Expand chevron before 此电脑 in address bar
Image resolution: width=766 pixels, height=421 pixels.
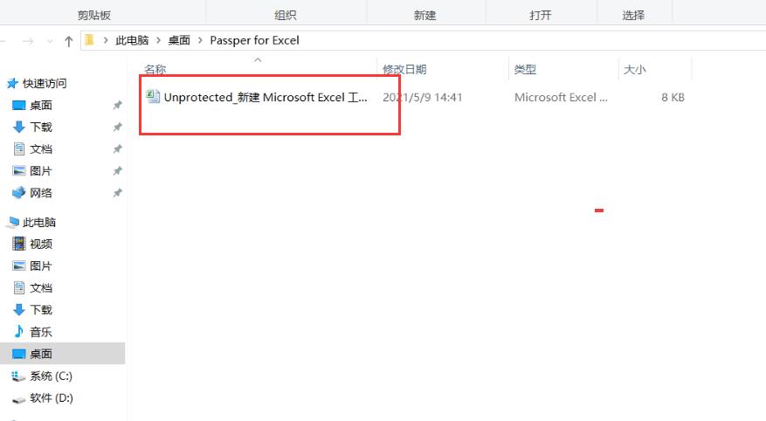point(106,40)
